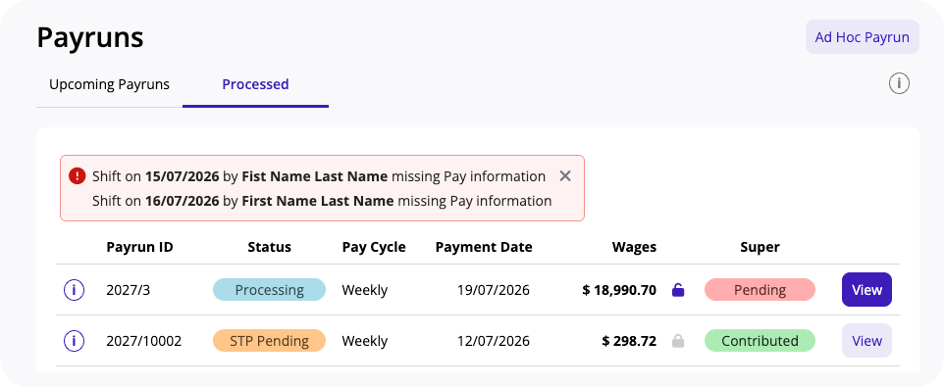Click the Payrun ID column header

point(139,247)
